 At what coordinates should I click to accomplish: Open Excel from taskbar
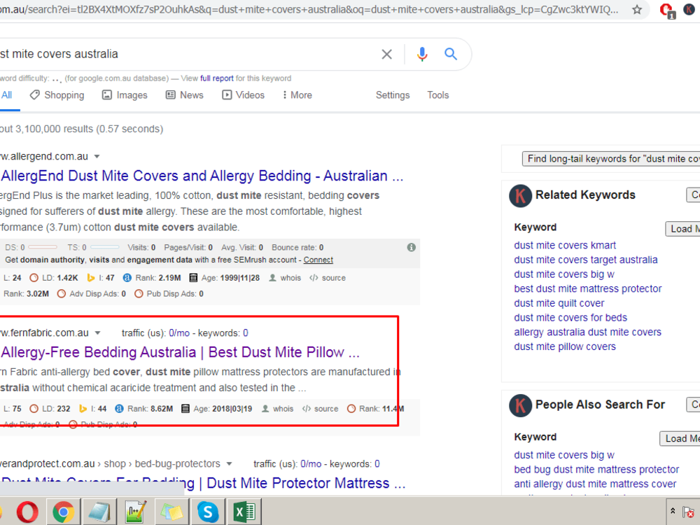(244, 512)
